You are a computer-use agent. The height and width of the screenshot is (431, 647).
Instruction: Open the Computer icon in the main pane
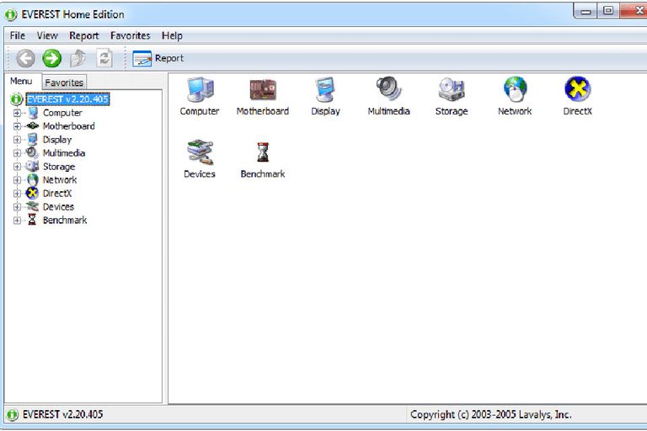(x=201, y=89)
